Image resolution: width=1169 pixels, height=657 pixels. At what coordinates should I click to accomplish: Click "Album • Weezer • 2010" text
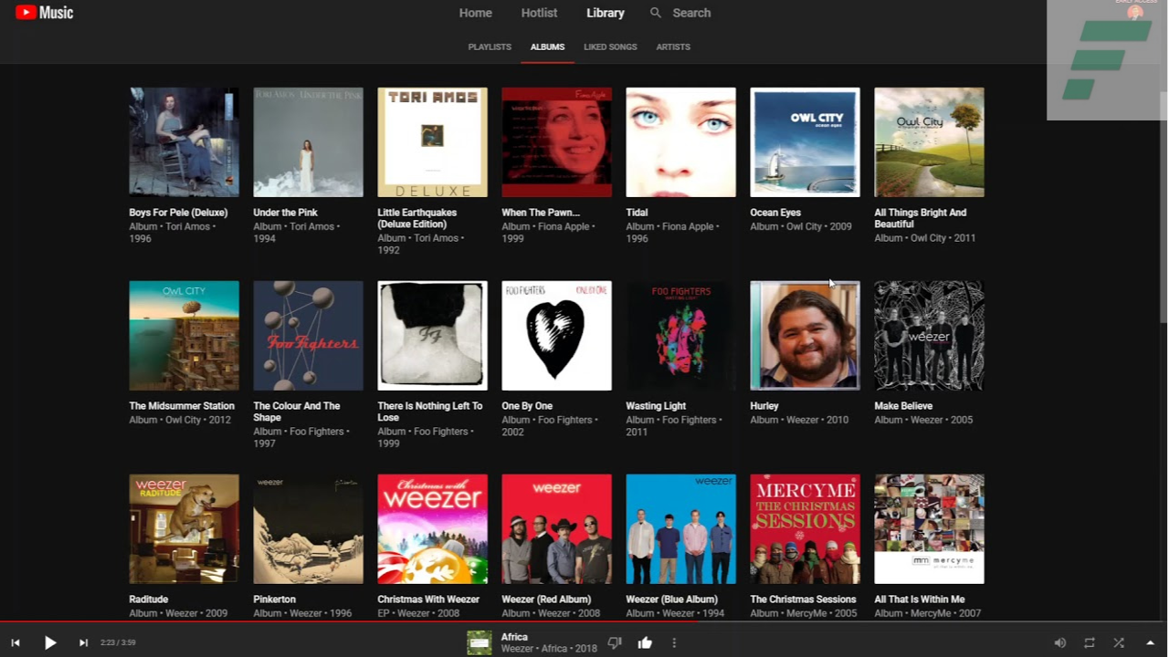pyautogui.click(x=799, y=420)
